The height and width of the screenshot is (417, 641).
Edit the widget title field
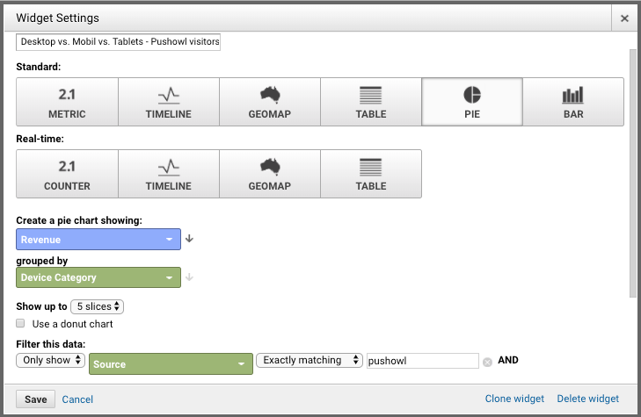[x=118, y=41]
